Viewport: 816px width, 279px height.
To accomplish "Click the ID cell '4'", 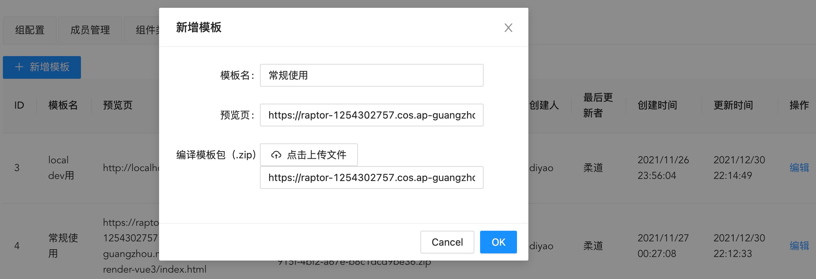I will click(17, 246).
